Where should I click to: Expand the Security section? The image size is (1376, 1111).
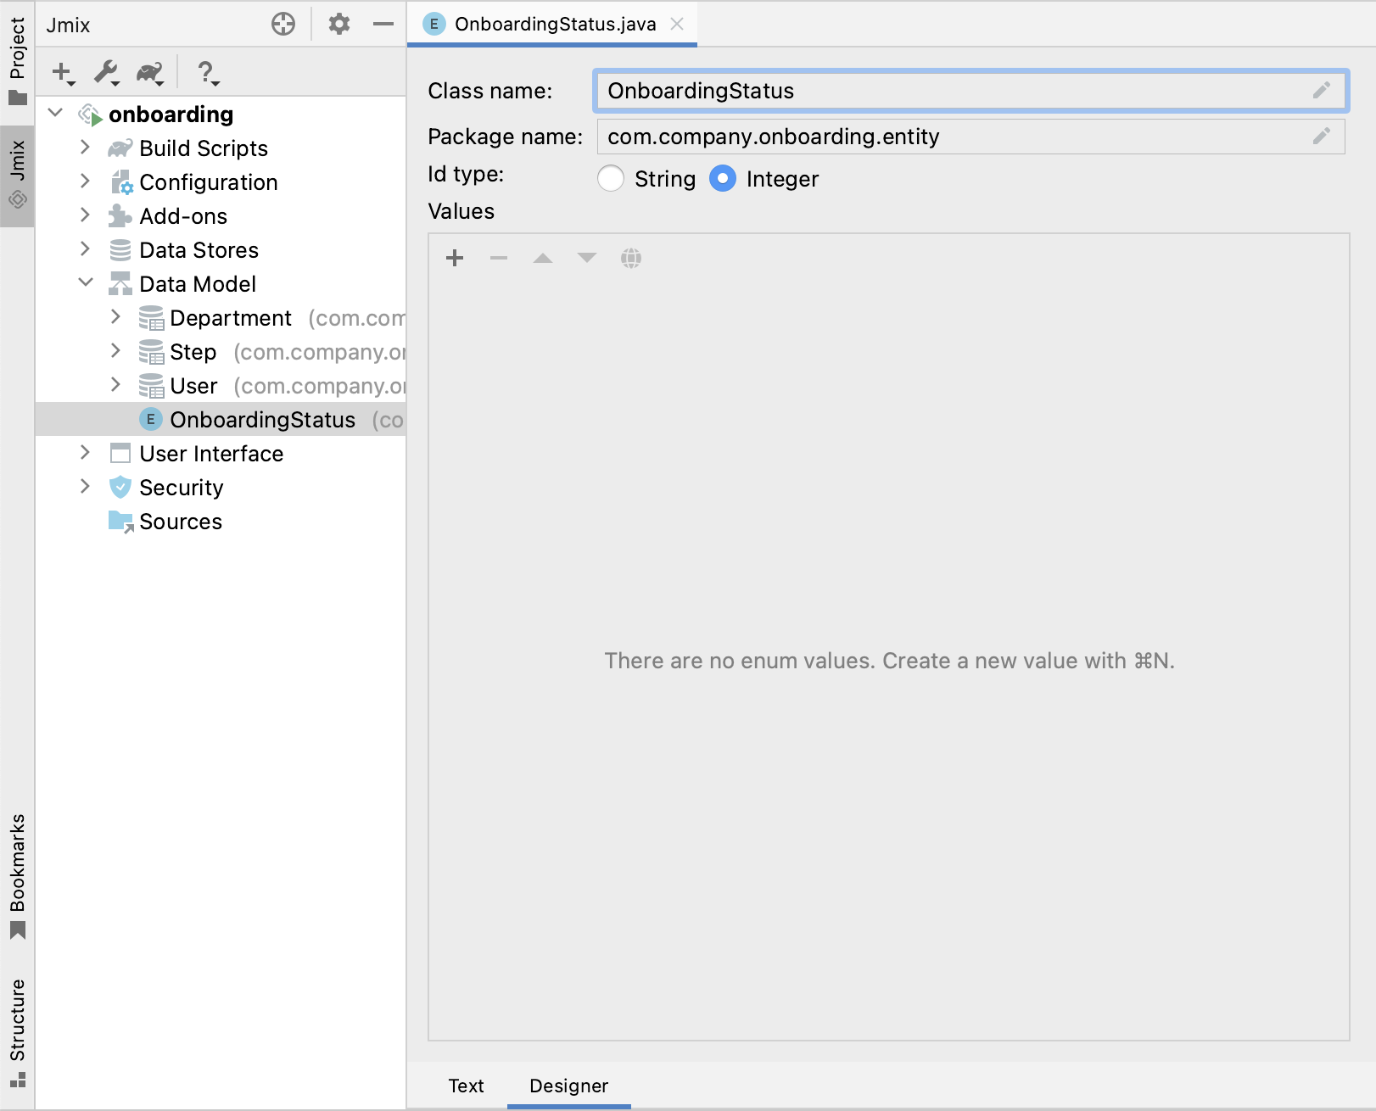(x=86, y=487)
